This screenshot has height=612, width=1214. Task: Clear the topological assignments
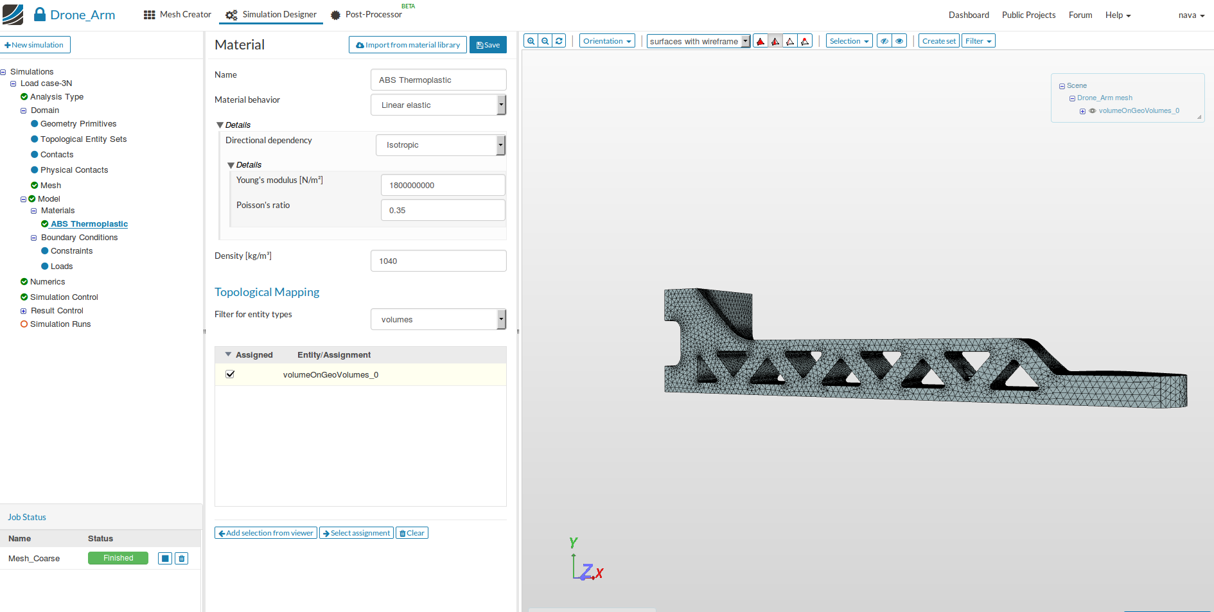point(412,533)
